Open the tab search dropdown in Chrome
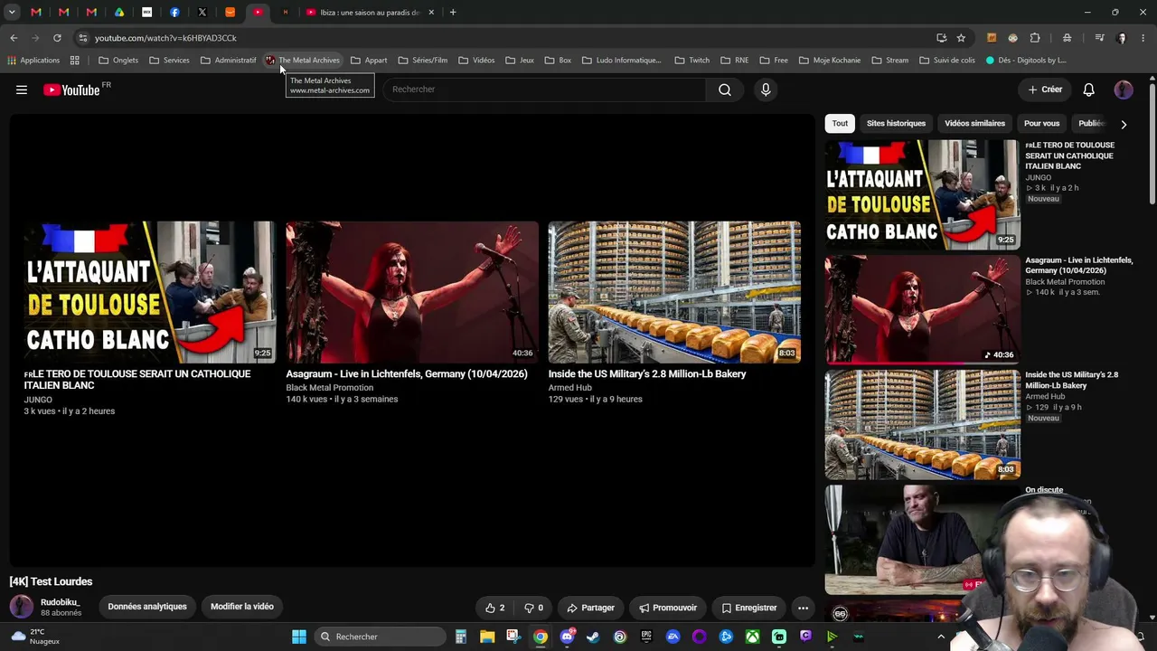The image size is (1157, 651). tap(12, 13)
